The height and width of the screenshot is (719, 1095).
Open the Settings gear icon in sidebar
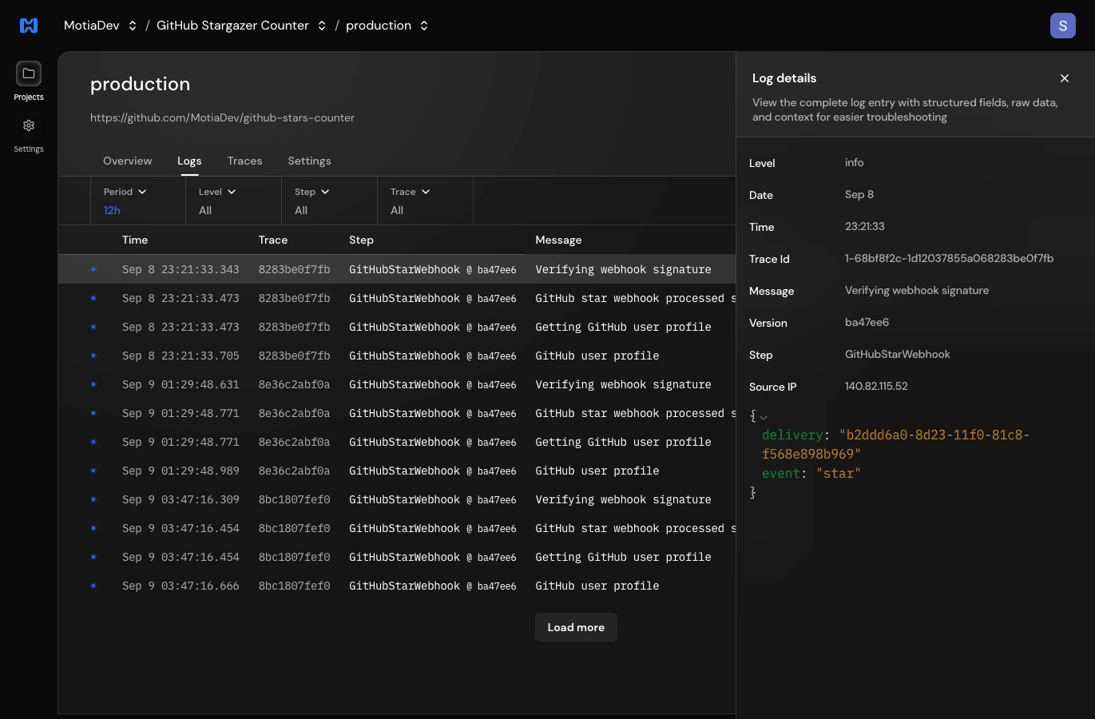(29, 126)
